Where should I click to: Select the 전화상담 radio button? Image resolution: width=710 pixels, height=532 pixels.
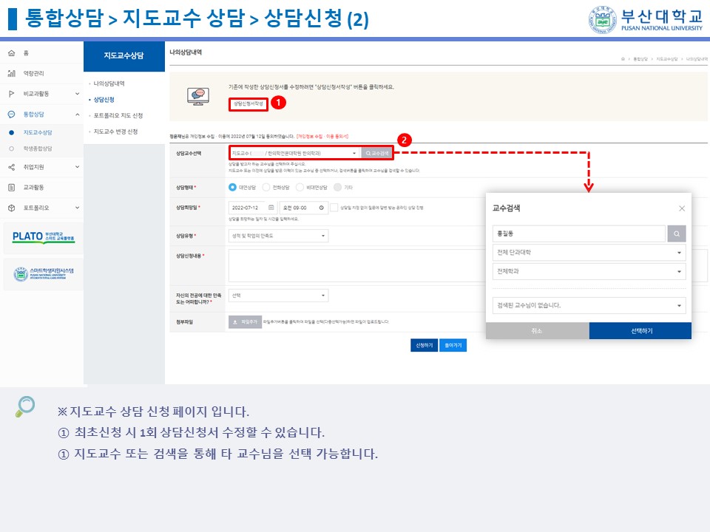pos(267,188)
